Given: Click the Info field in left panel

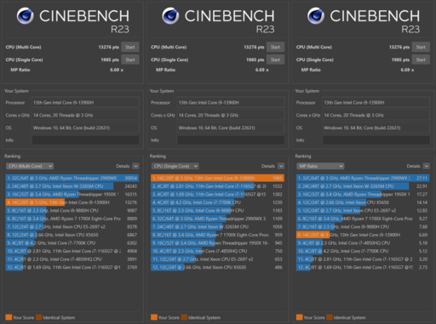Looking at the screenshot, I should [85, 140].
